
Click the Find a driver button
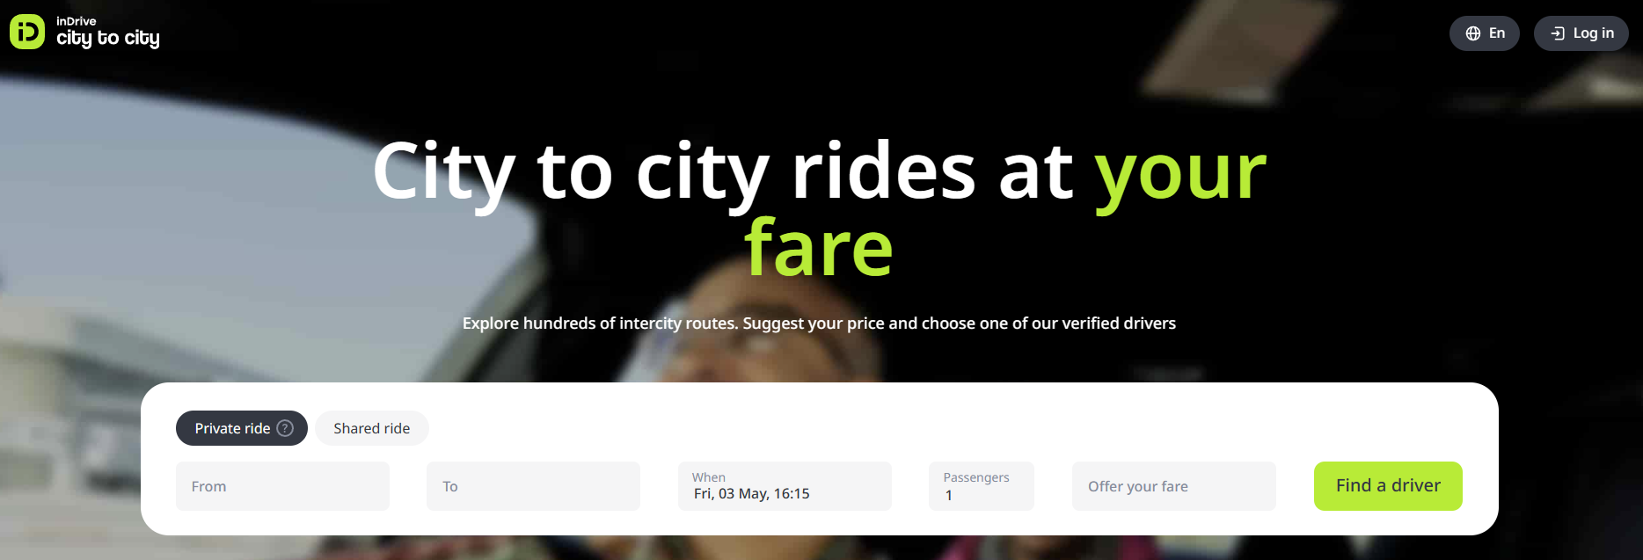pos(1388,486)
